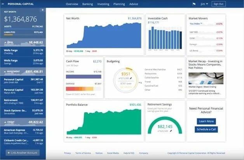This screenshot has height=160, width=244.
Task: Click Cable/Satellite budget category
Action: pos(163,77)
